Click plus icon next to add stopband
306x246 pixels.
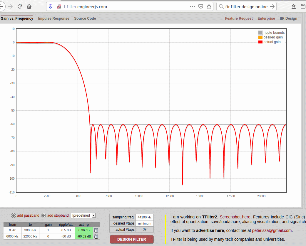tap(44, 215)
